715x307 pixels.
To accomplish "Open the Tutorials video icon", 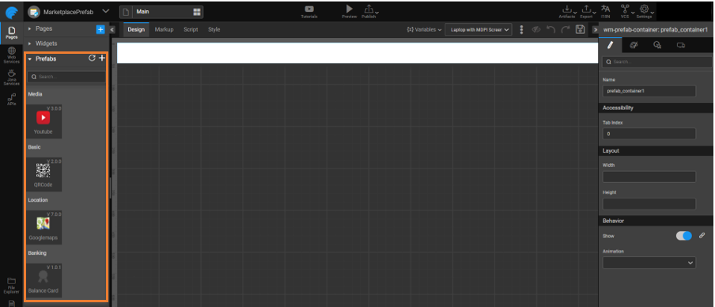I will click(308, 9).
